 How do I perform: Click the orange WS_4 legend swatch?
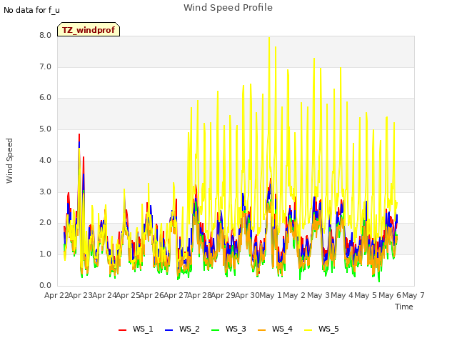click(x=262, y=330)
